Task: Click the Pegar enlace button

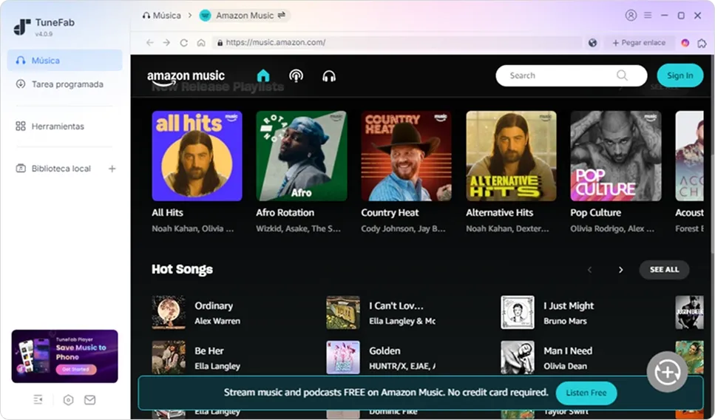Action: click(x=639, y=43)
